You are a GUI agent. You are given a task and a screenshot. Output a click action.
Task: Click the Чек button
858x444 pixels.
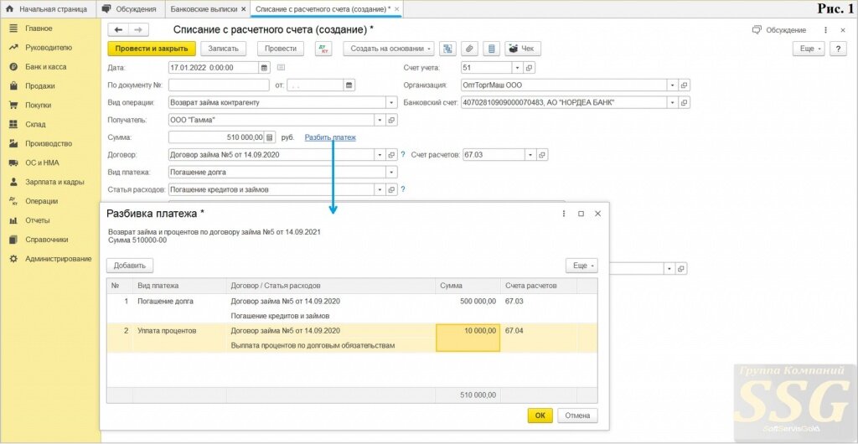pos(523,49)
